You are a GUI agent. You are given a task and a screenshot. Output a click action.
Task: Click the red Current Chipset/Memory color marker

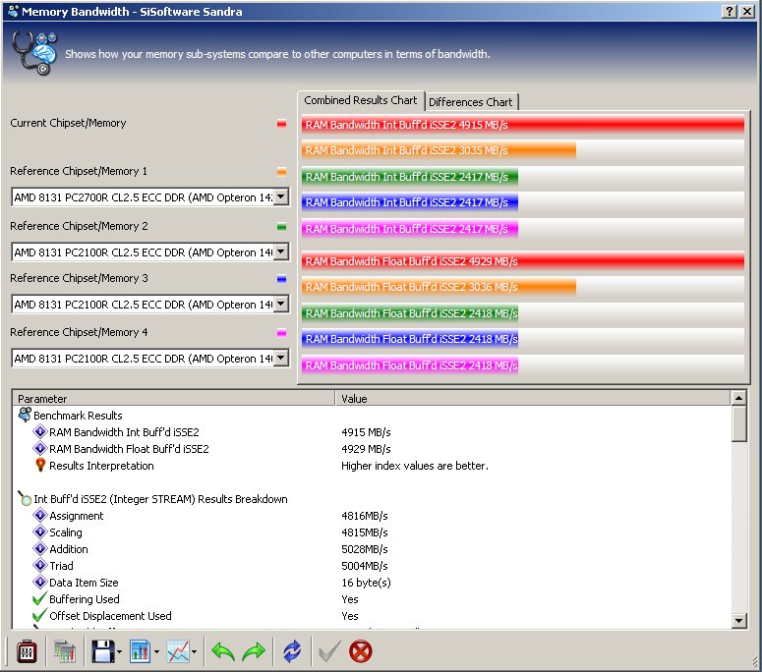click(x=281, y=124)
